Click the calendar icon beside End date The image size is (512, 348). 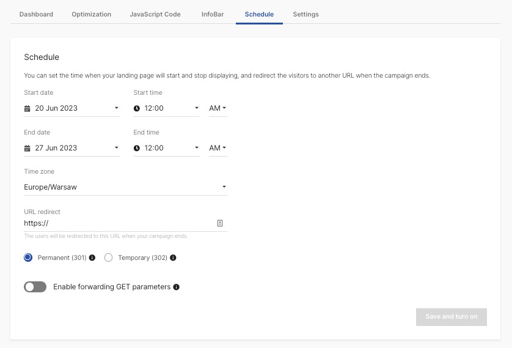[27, 148]
